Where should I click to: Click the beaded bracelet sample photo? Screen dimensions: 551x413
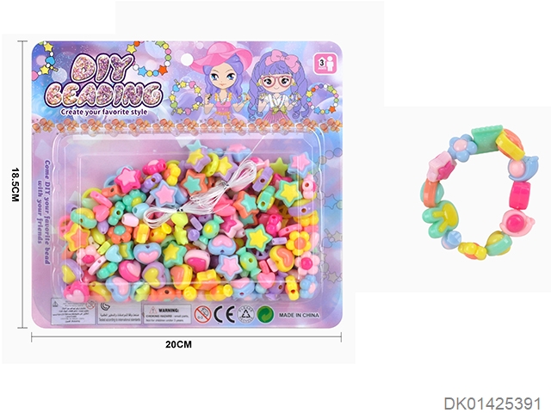point(479,193)
